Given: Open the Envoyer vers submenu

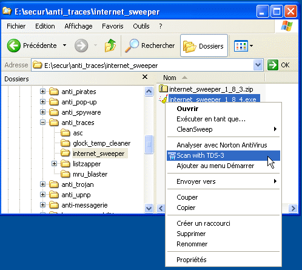Looking at the screenshot, I should tap(223, 181).
